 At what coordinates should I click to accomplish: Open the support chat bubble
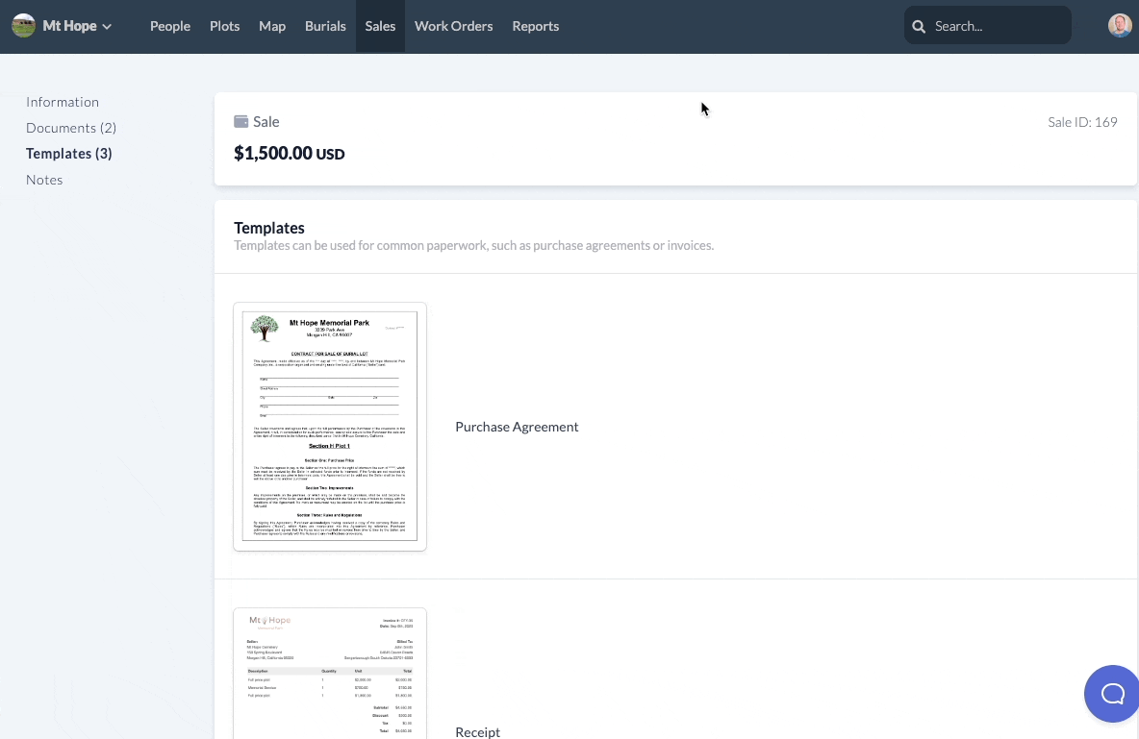pos(1113,693)
